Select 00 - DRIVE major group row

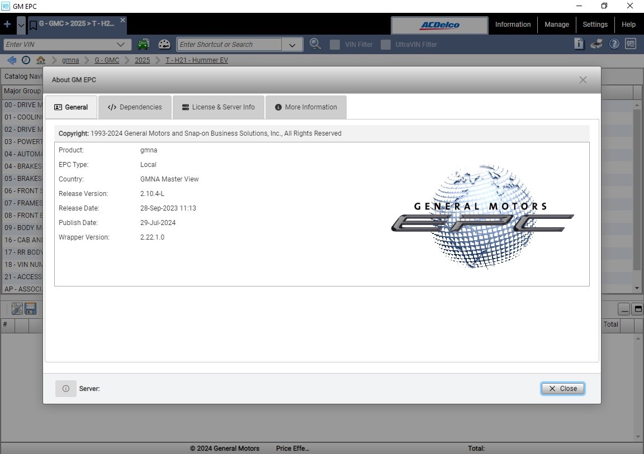tap(22, 105)
